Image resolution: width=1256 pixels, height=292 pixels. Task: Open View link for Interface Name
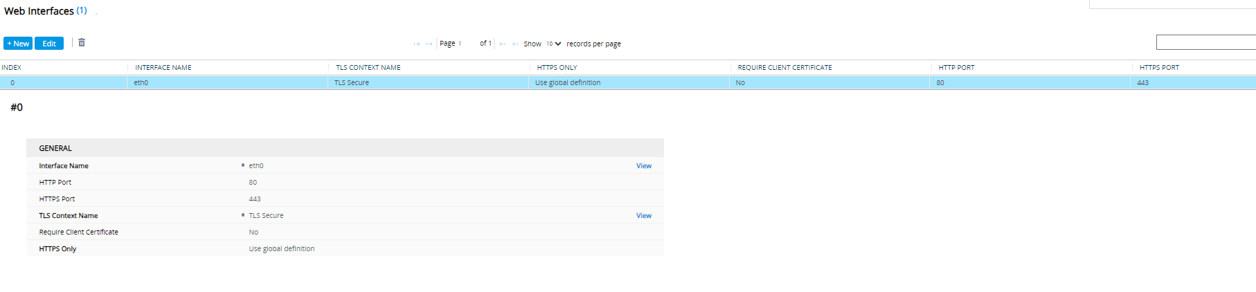pyautogui.click(x=644, y=166)
